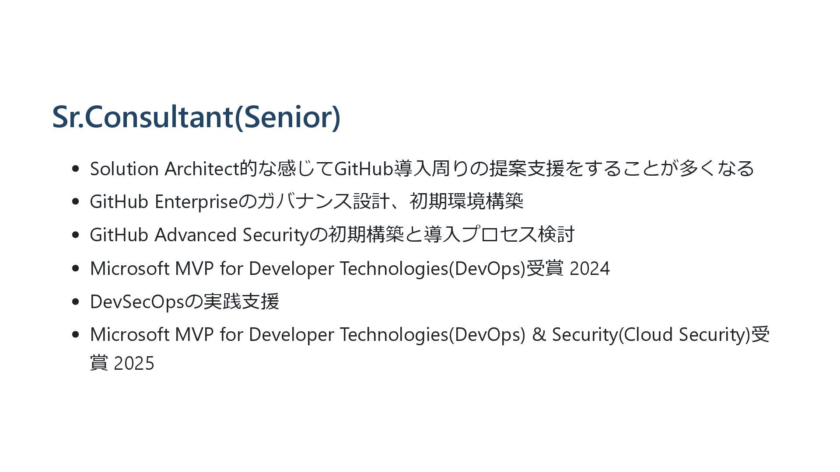Click the bullet dot before the final MVP line
Screen dimensions: 840x472
click(75, 335)
